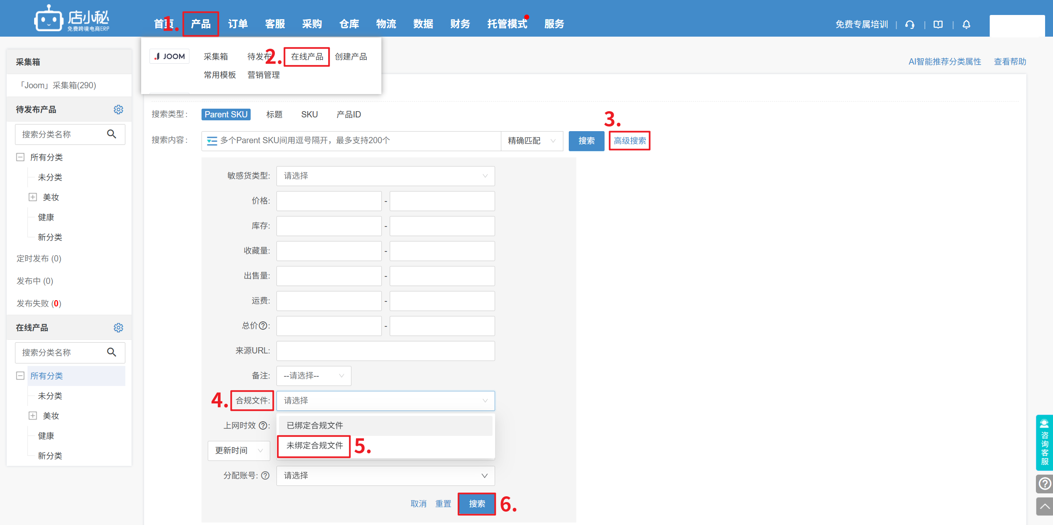1053x525 pixels.
Task: Open settings gear for 在线产品 section
Action: click(x=118, y=328)
